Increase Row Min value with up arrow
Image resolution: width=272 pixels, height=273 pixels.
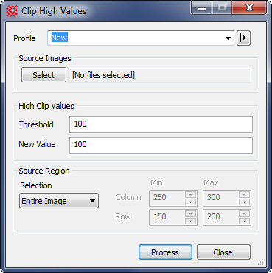(191, 213)
